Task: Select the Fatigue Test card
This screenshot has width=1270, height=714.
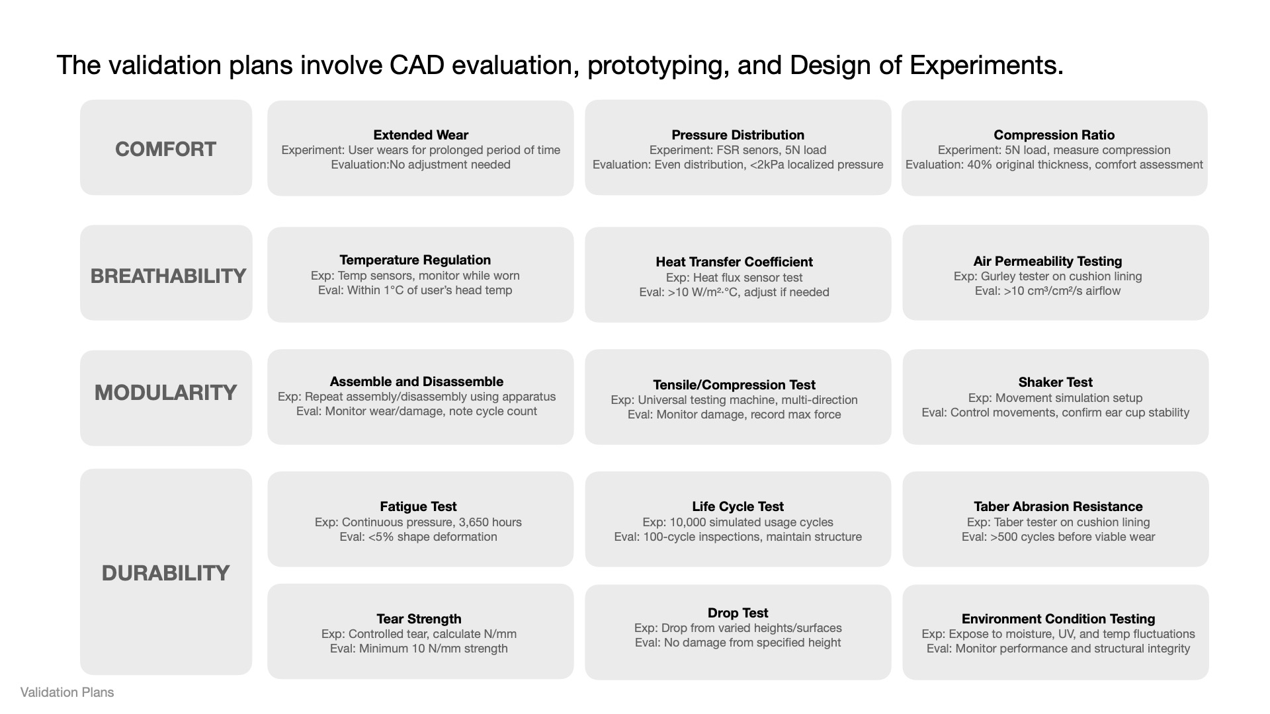Action: [x=421, y=519]
